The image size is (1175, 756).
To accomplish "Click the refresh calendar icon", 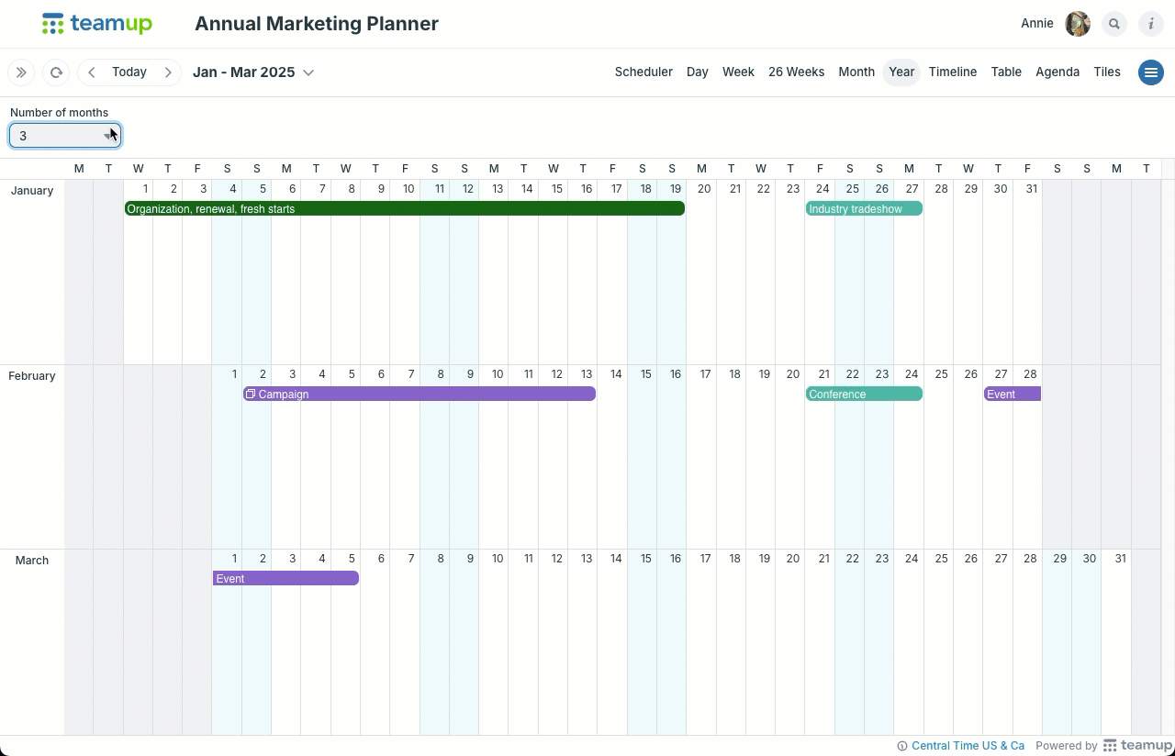I will tap(56, 72).
